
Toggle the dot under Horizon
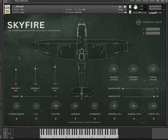(75, 119)
